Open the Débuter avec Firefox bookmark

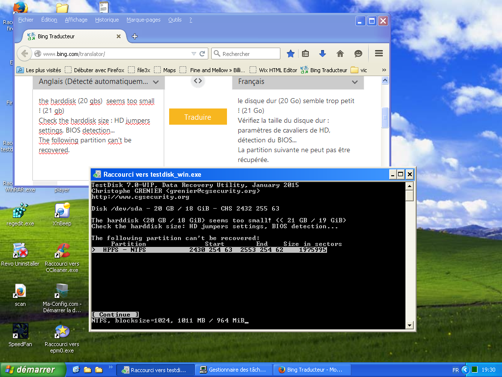tap(95, 70)
